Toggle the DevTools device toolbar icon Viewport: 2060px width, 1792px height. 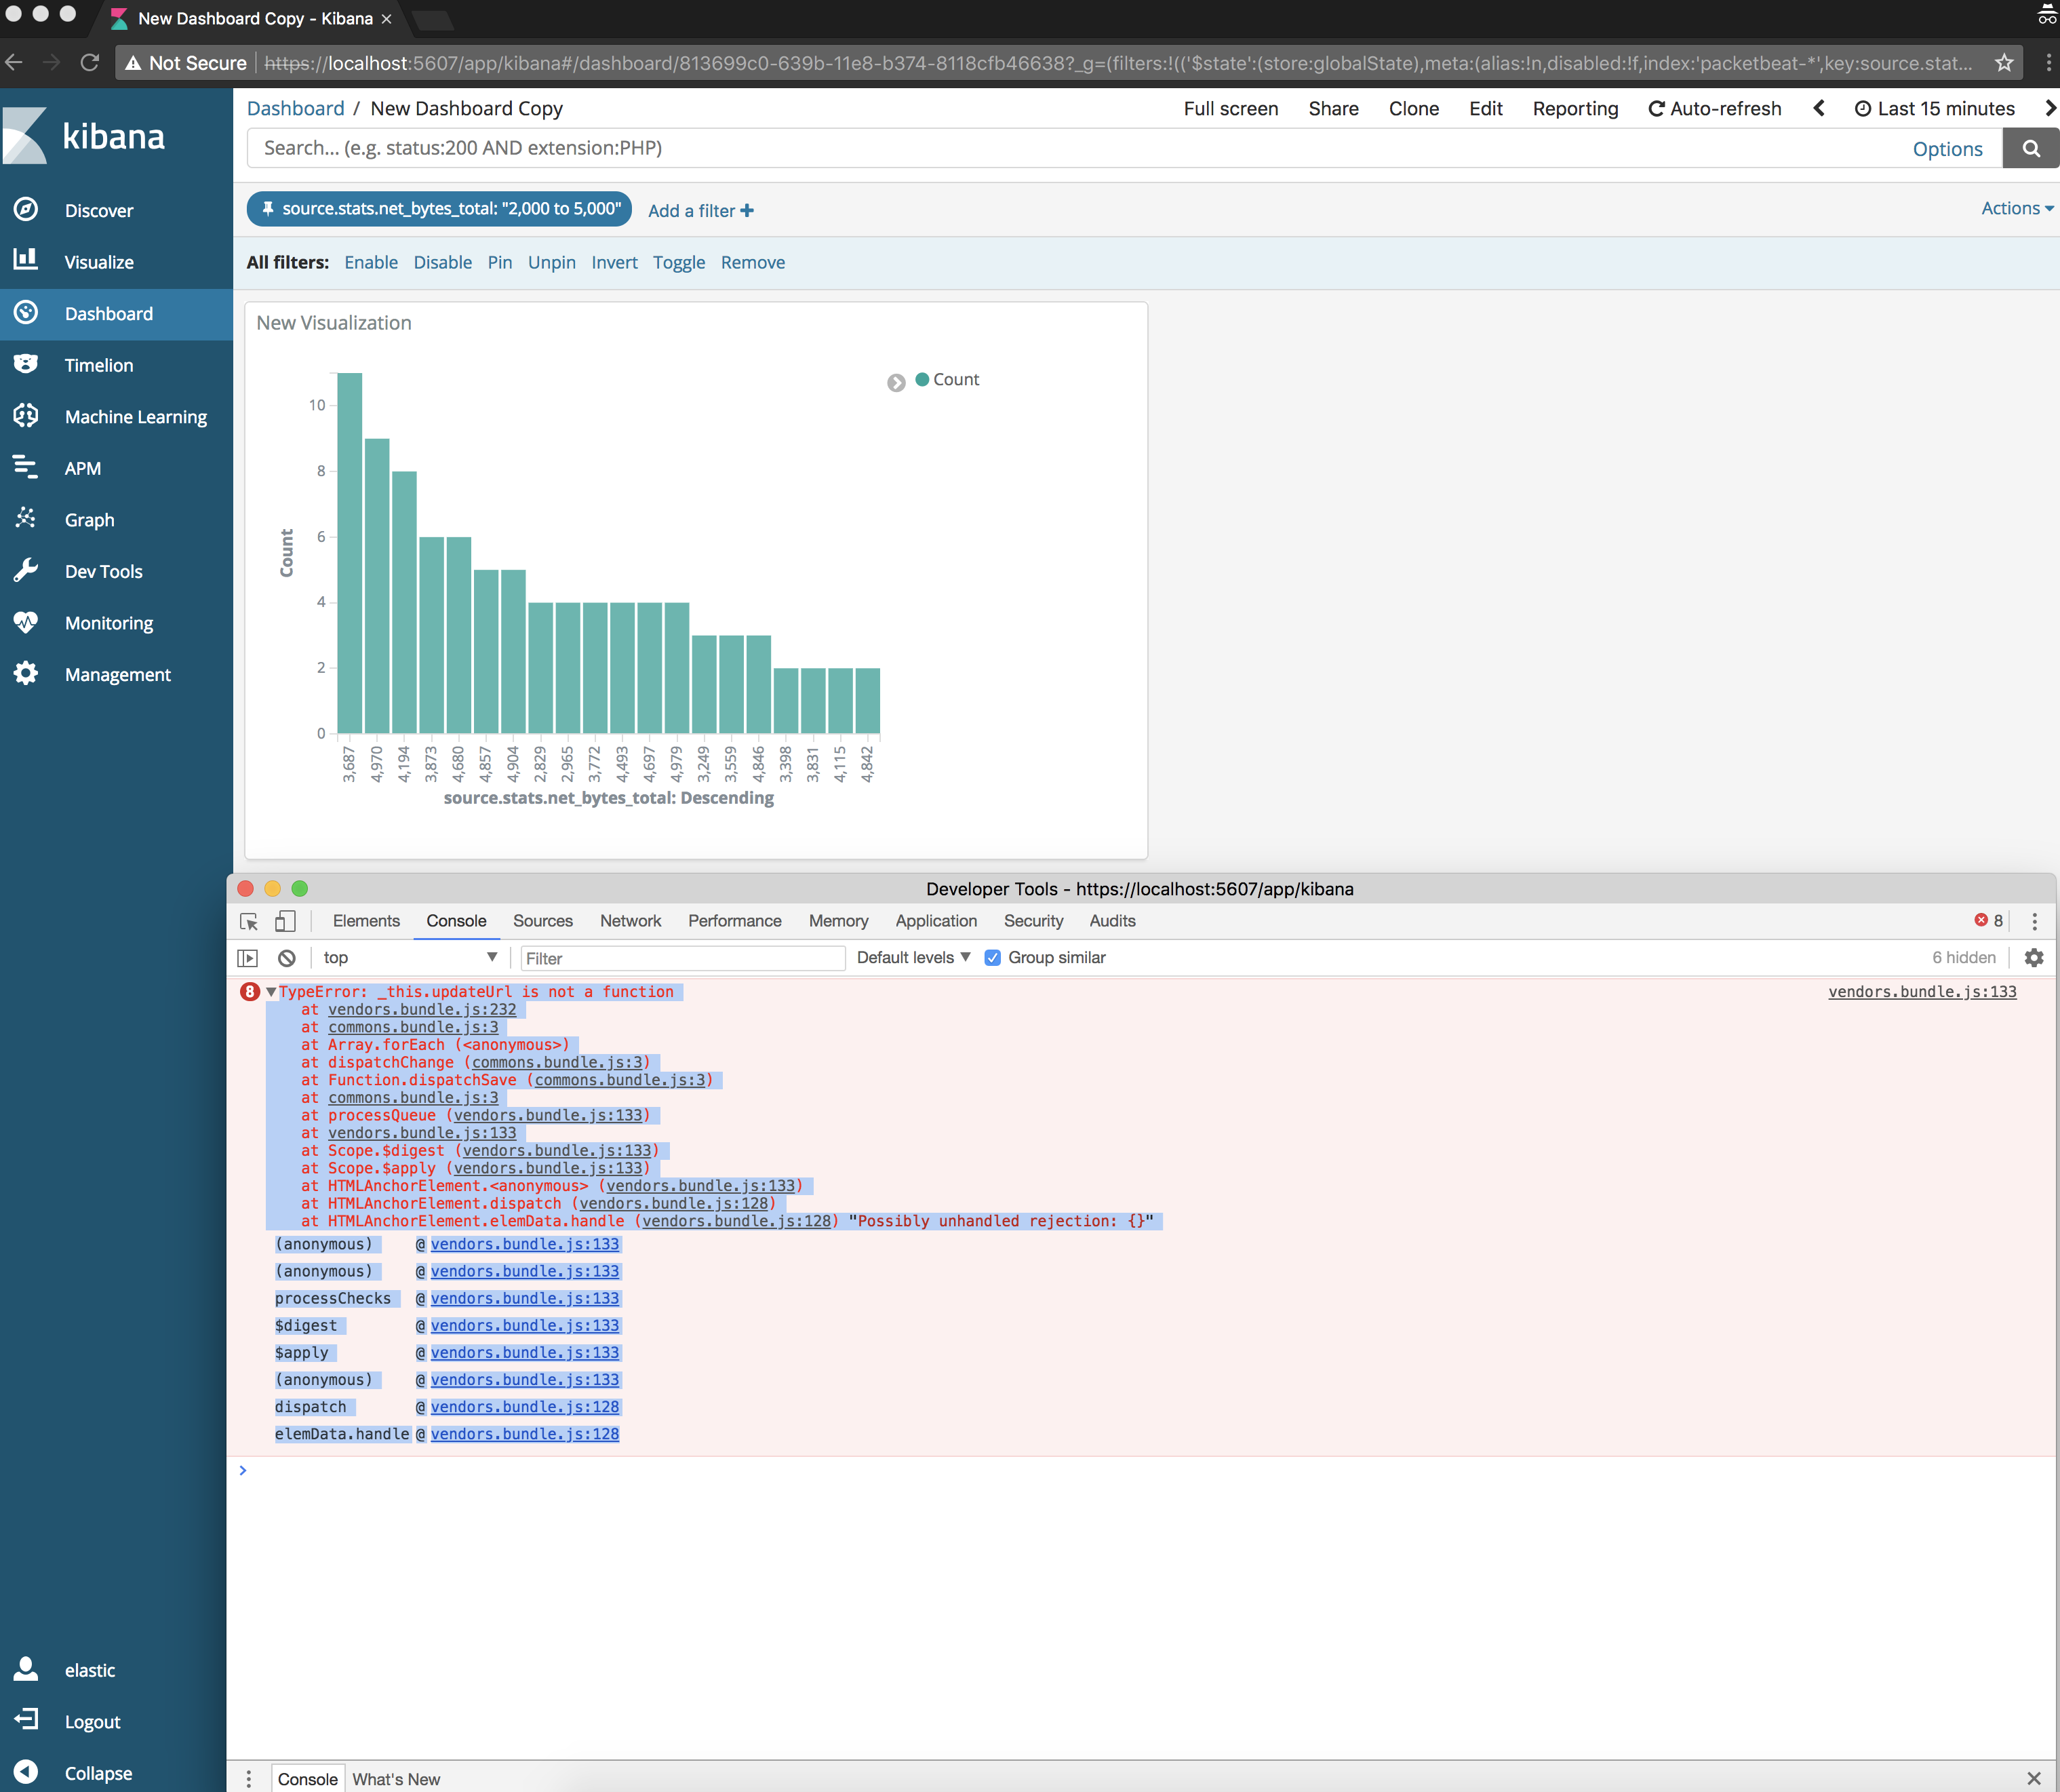(285, 921)
